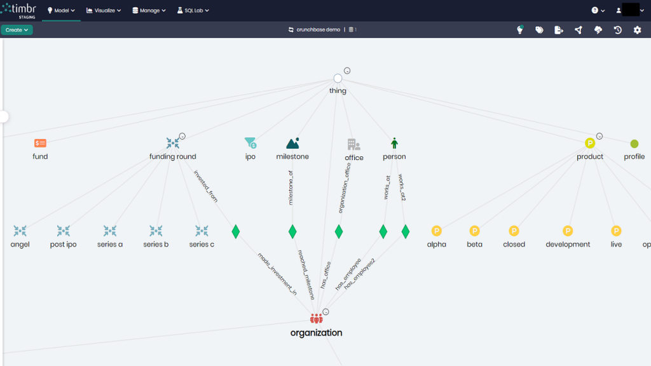Click the organization_office edge label
Viewport: 651px width, 366px height.
pos(345,188)
